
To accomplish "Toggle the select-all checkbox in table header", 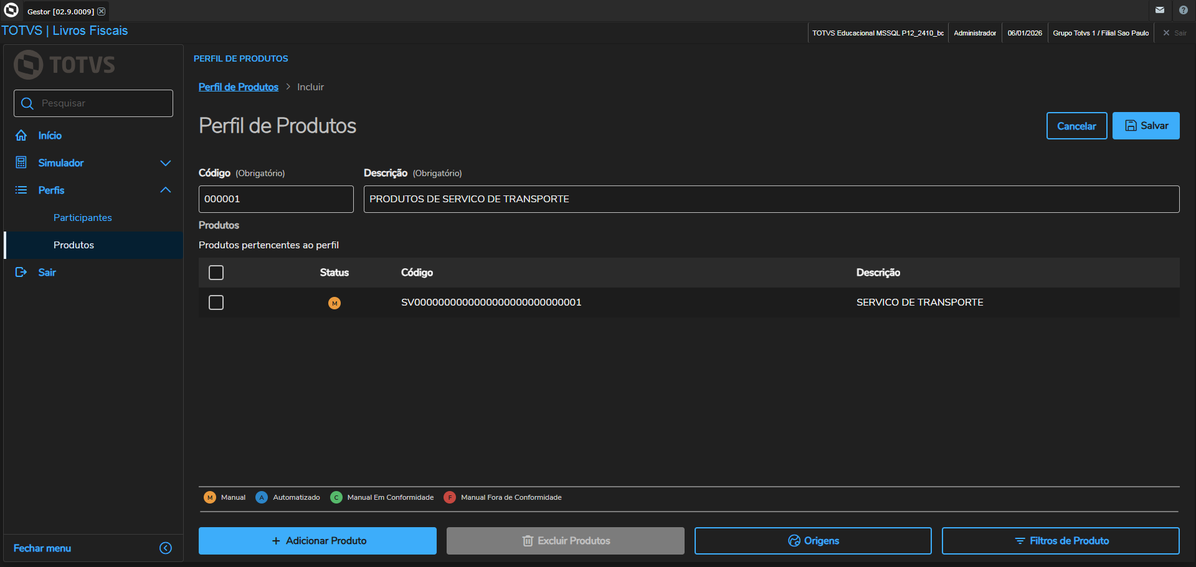I will [x=216, y=273].
